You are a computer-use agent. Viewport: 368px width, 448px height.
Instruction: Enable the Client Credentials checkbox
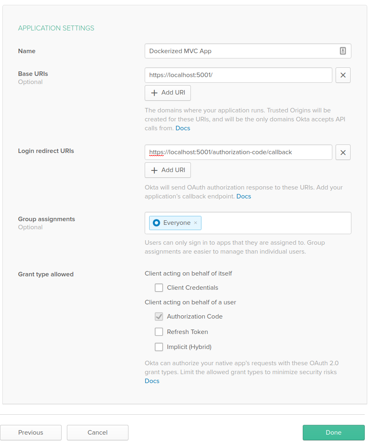(x=159, y=288)
